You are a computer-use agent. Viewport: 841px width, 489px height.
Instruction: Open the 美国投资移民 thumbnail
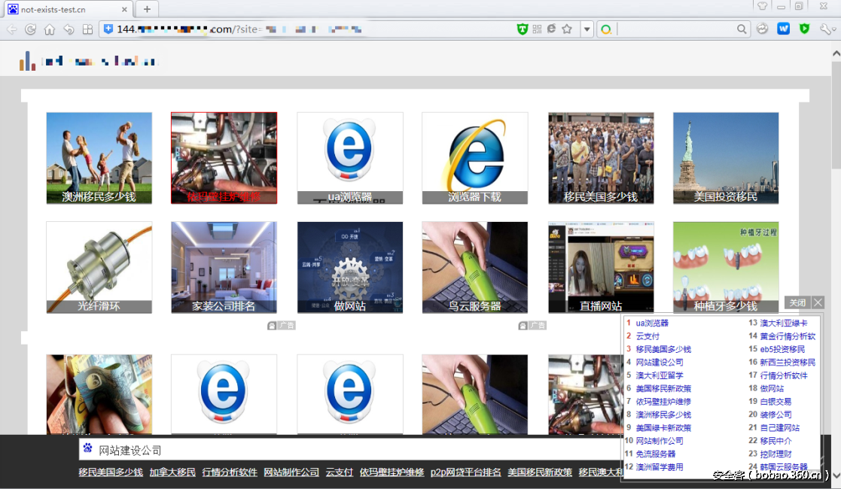(x=726, y=158)
